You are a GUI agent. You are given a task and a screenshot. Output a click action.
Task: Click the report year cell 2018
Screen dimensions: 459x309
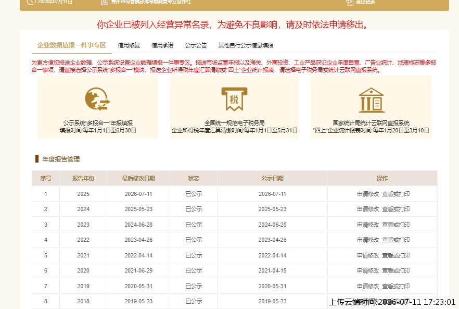(83, 301)
